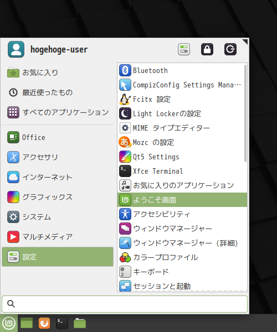This screenshot has width=277, height=332.
Task: Select the アクセサリ category
Action: (58, 157)
